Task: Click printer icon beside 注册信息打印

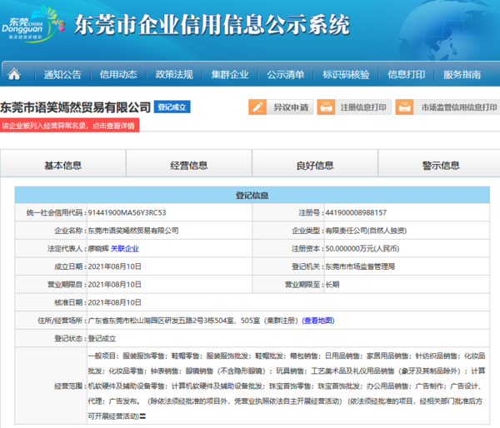Action: pyautogui.click(x=326, y=107)
